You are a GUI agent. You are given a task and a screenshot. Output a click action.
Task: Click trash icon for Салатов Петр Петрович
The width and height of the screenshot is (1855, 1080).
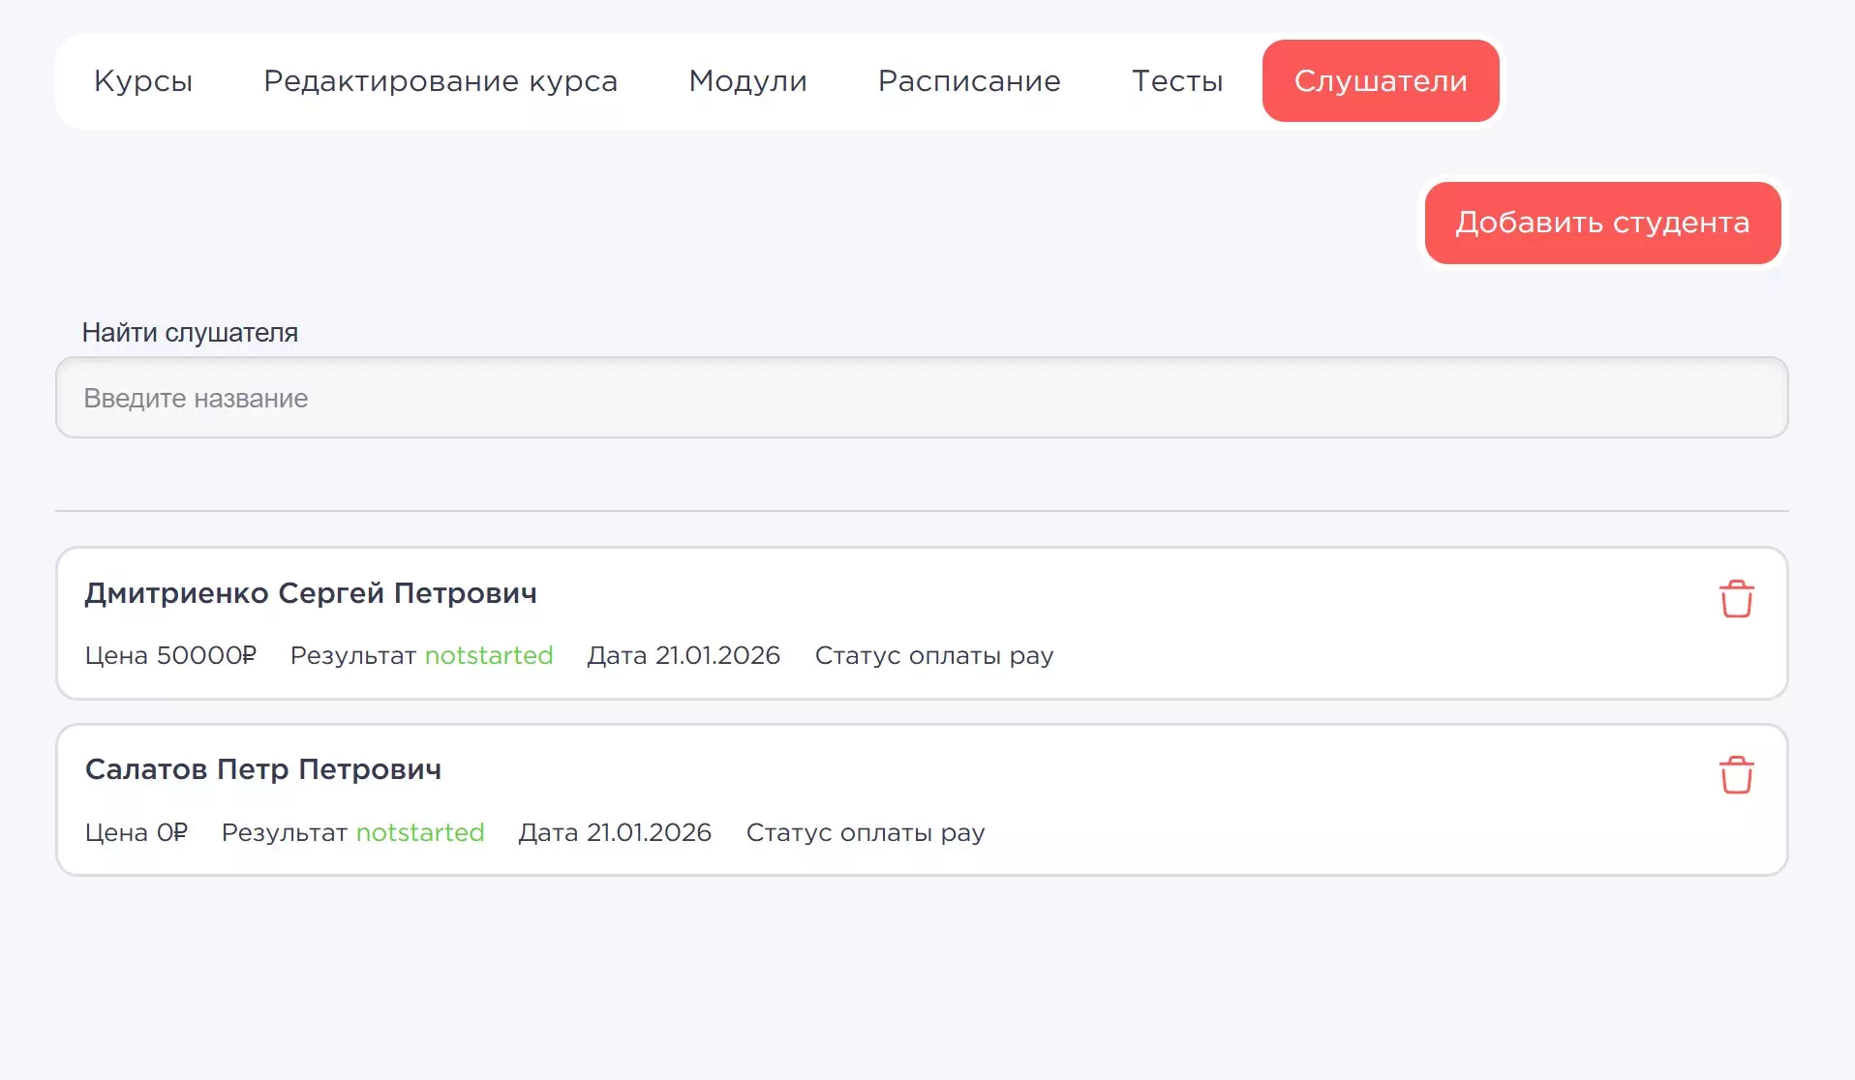point(1736,775)
